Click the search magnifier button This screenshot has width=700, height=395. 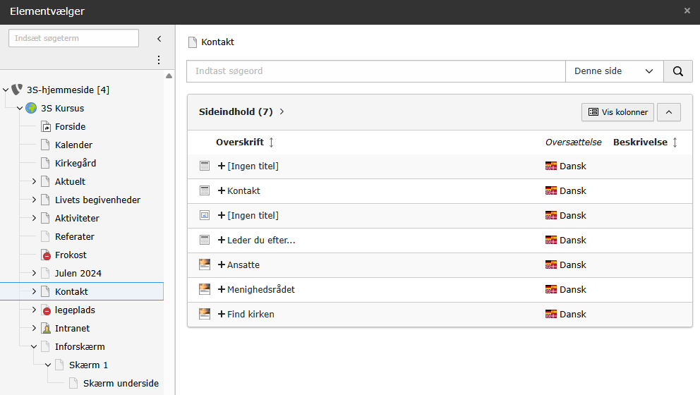(x=678, y=71)
